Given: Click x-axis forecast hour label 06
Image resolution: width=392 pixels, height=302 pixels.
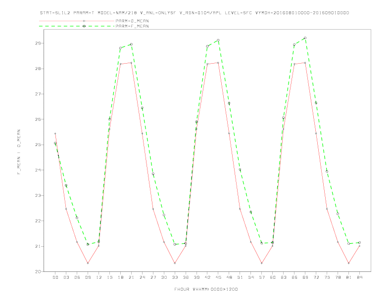Looking at the screenshot, I should click(x=77, y=277).
